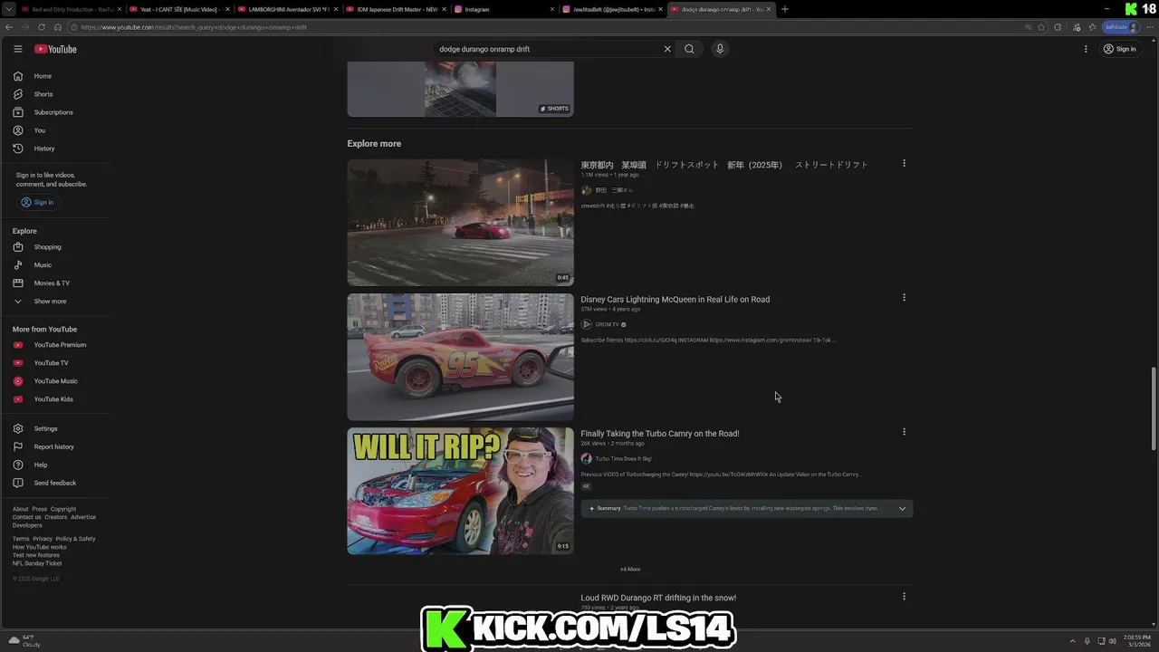Viewport: 1159px width, 652px height.
Task: Click the browser address bar URL
Action: pos(194,27)
